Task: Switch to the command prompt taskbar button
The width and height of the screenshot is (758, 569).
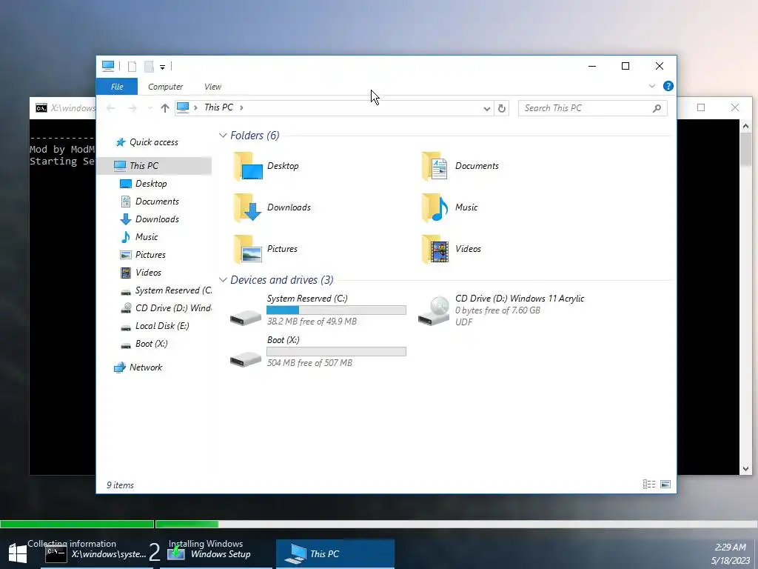Action: point(95,554)
